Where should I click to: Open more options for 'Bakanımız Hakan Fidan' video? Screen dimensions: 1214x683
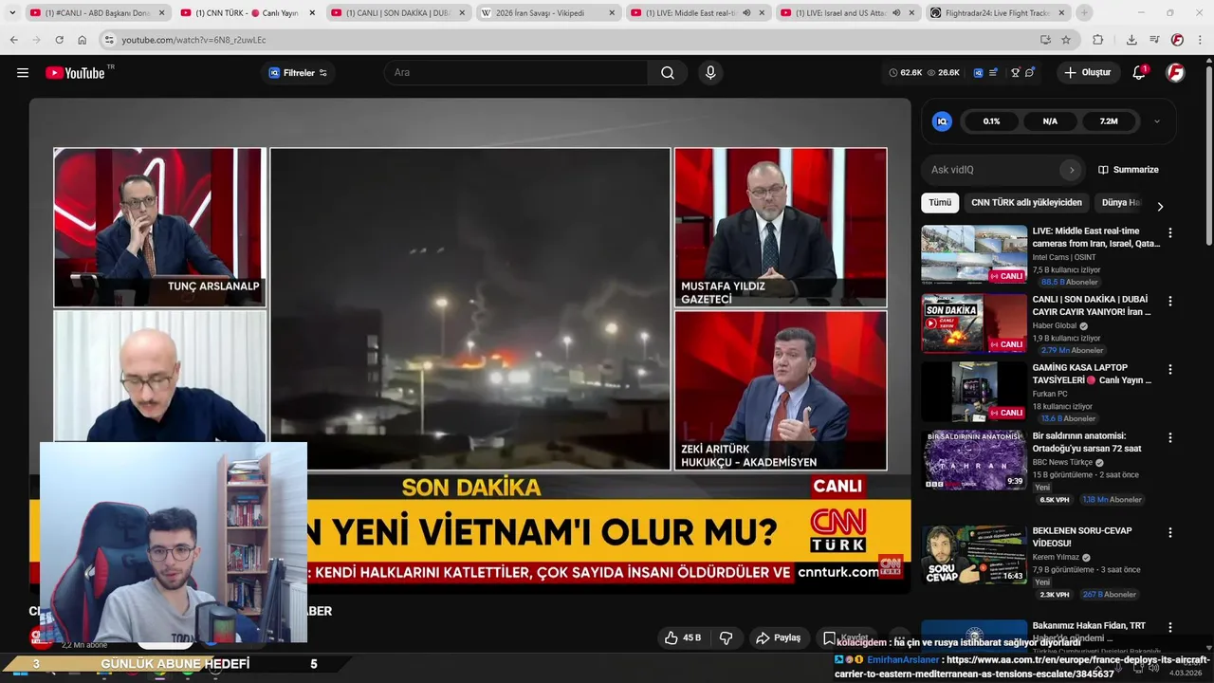1169,627
